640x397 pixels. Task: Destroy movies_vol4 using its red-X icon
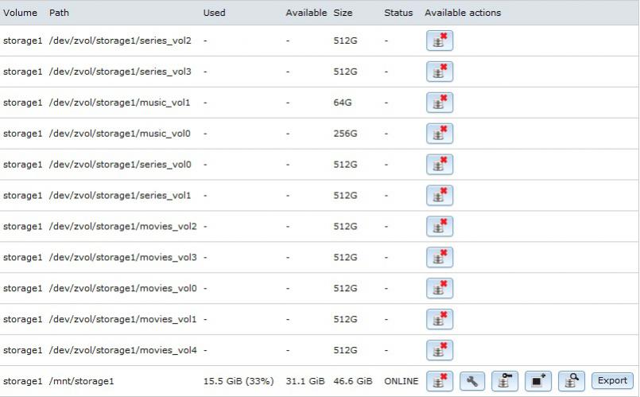click(x=440, y=350)
